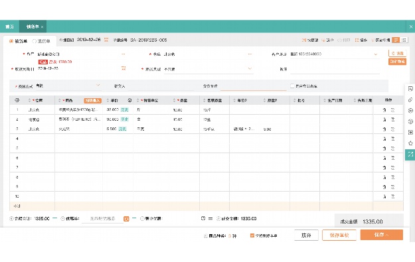Click the round icon beside 单价 header

(129, 100)
